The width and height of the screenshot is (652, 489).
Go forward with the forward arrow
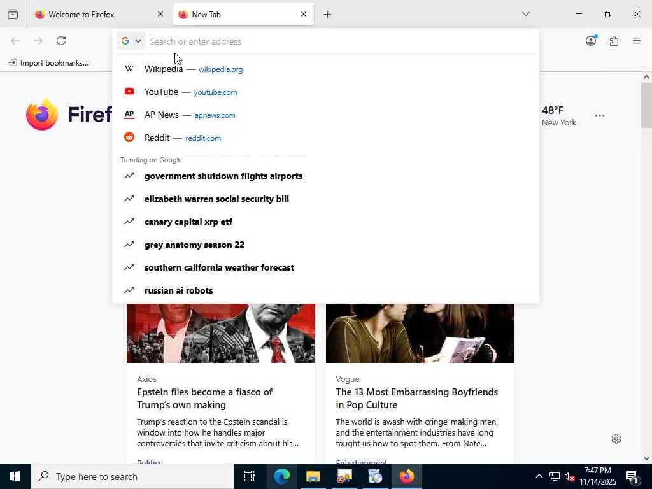(38, 41)
